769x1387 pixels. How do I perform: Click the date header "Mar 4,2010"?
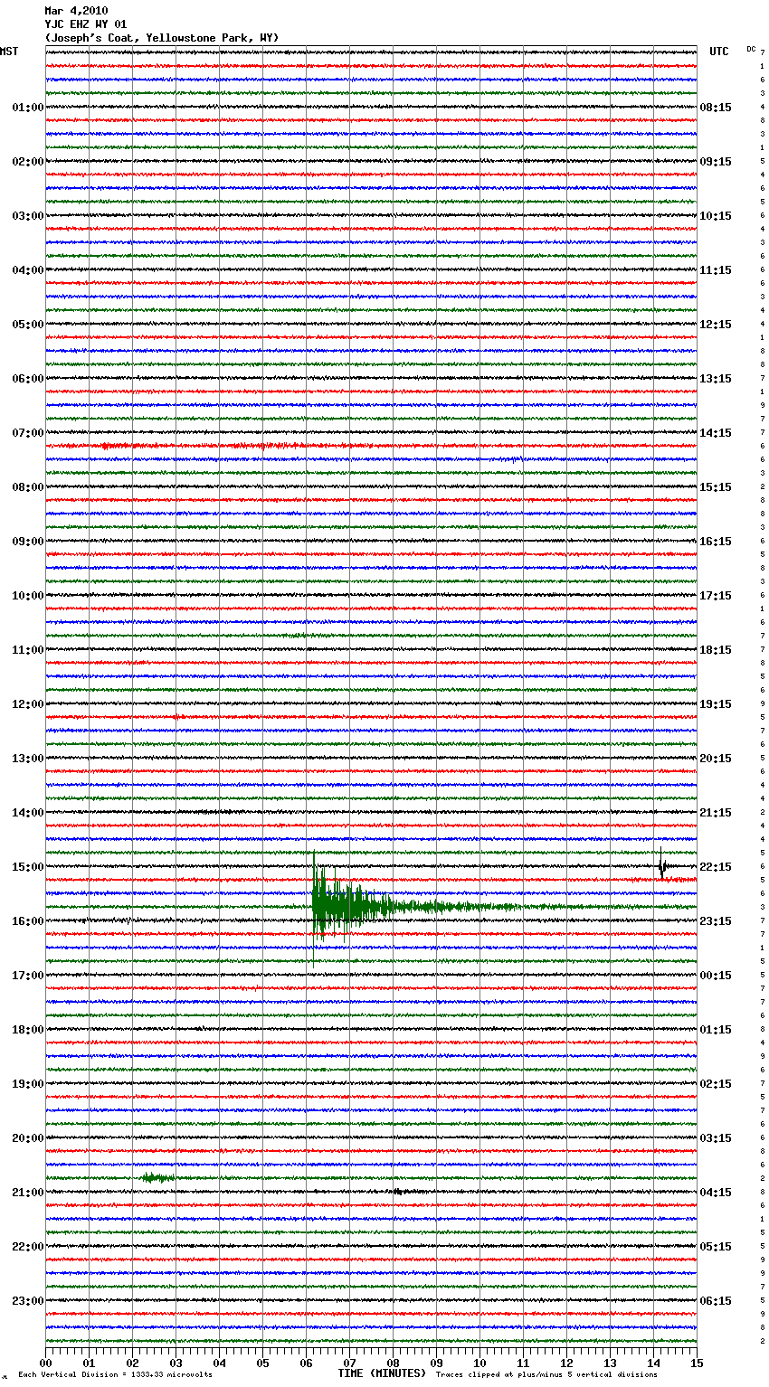point(76,11)
